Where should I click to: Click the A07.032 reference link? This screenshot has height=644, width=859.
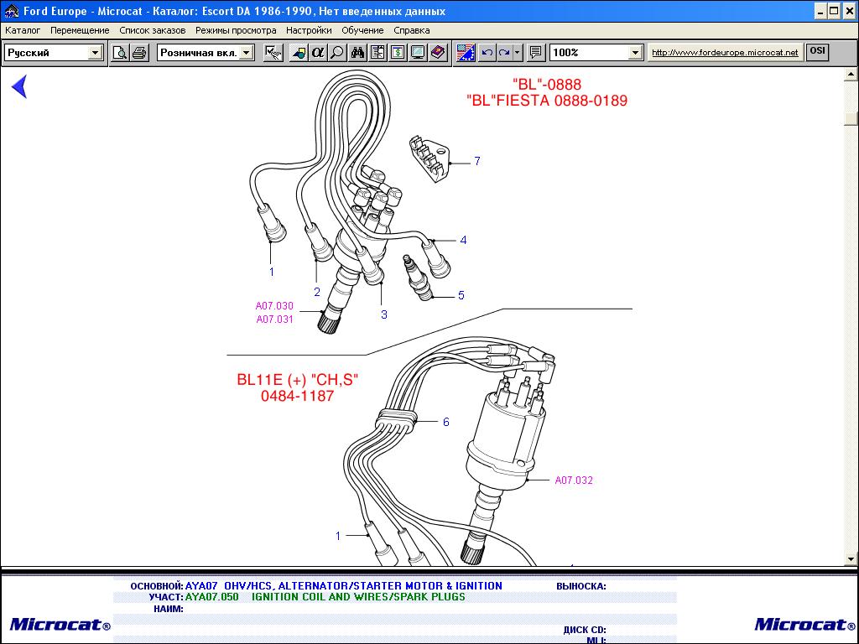pyautogui.click(x=574, y=480)
